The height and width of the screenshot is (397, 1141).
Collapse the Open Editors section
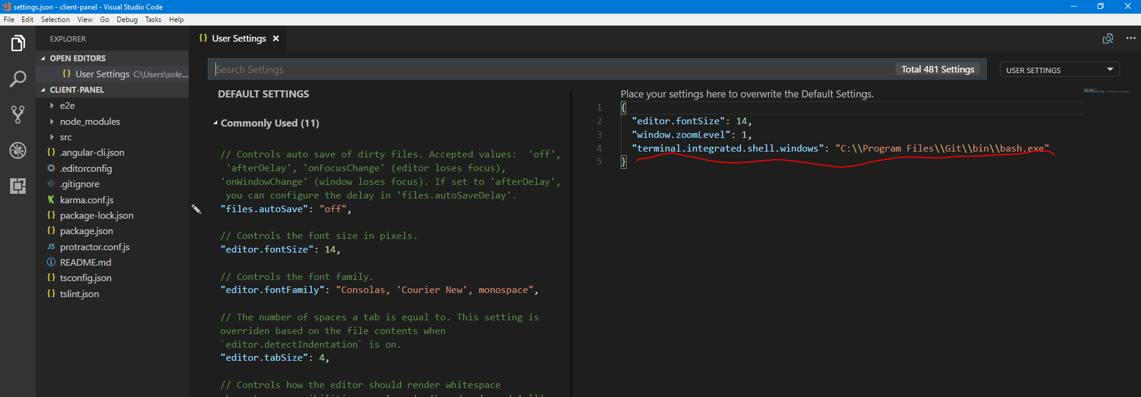click(x=43, y=58)
